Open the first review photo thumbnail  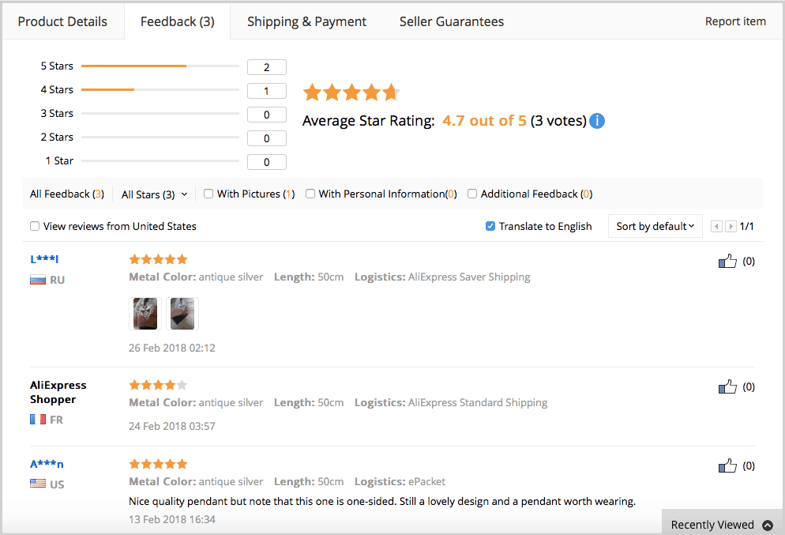click(x=145, y=313)
